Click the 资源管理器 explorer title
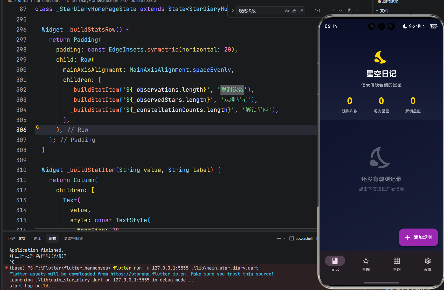 pos(388,2)
